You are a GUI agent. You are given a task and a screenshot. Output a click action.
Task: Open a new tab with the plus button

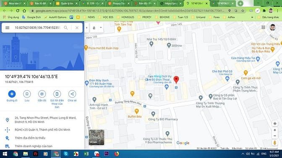tap(240, 3)
